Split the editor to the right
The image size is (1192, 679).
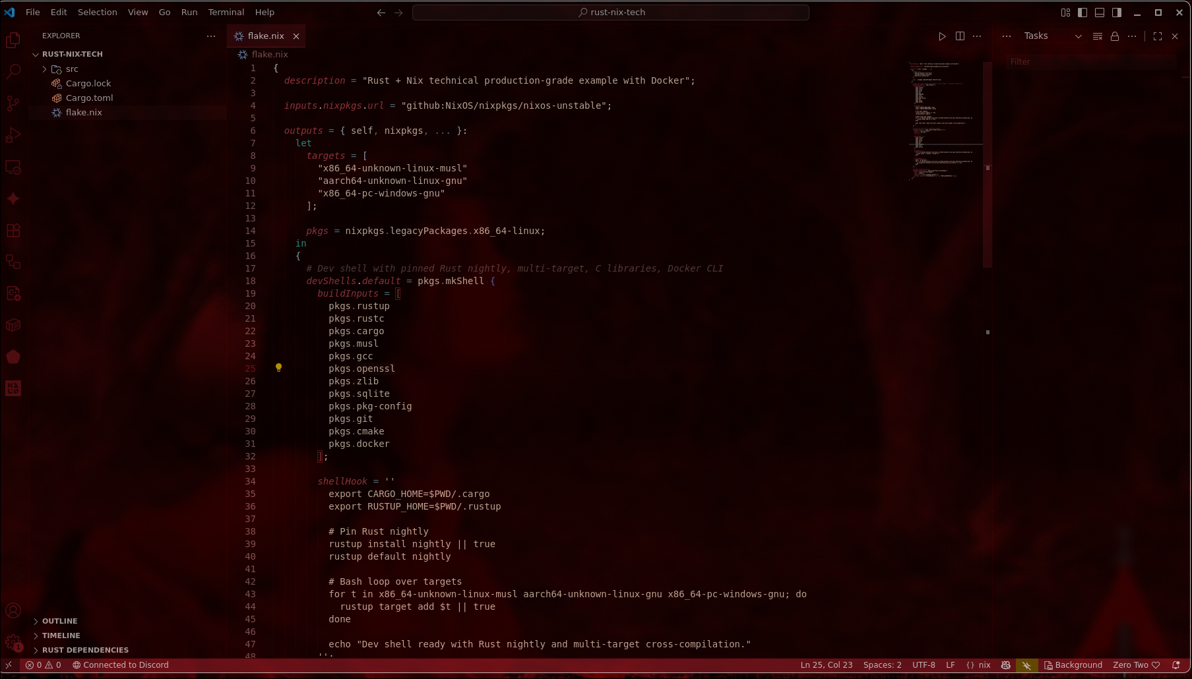click(960, 36)
